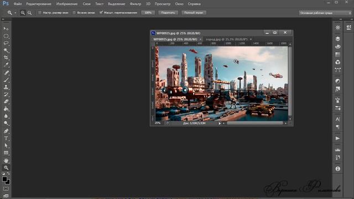Click the document zoom percentage field
The image size is (354, 199).
(158, 123)
